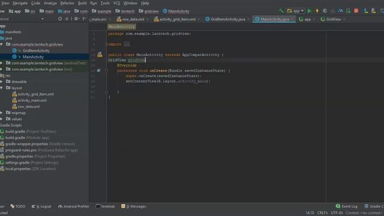Open the Refactor menu
The image size is (384, 216).
pyautogui.click(x=67, y=3)
